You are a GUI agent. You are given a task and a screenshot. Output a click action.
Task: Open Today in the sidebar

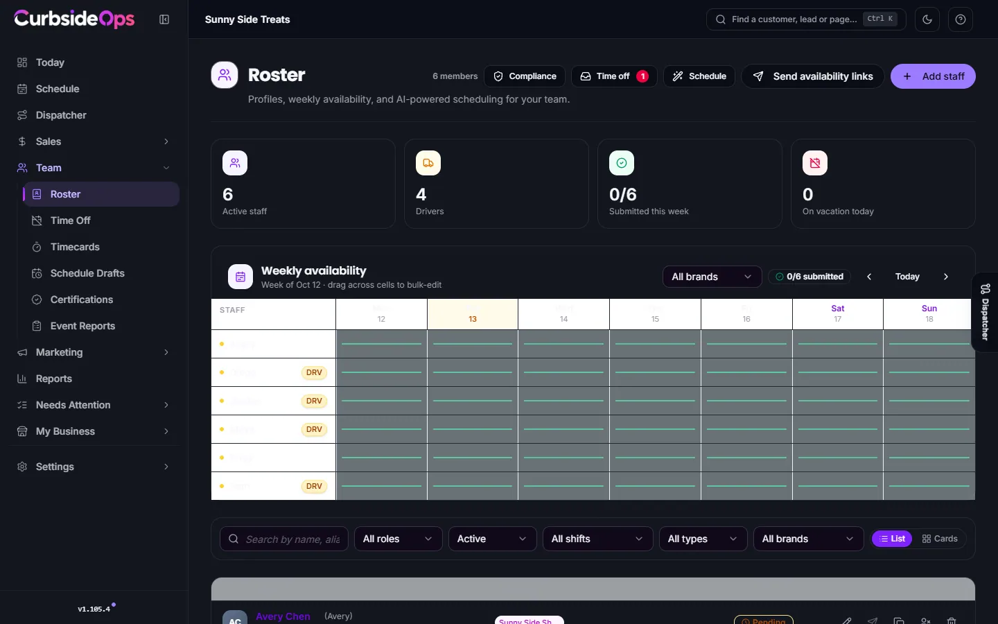[x=94, y=62]
